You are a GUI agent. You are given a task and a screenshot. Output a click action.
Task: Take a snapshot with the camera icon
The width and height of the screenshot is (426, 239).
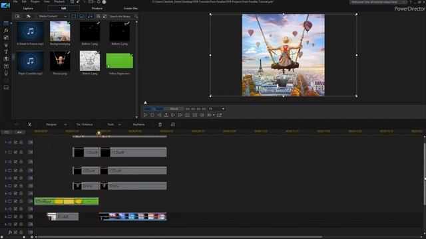click(x=188, y=115)
